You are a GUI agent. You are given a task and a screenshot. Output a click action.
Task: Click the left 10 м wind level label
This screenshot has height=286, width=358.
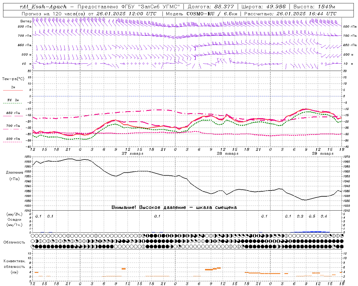tap(27, 64)
